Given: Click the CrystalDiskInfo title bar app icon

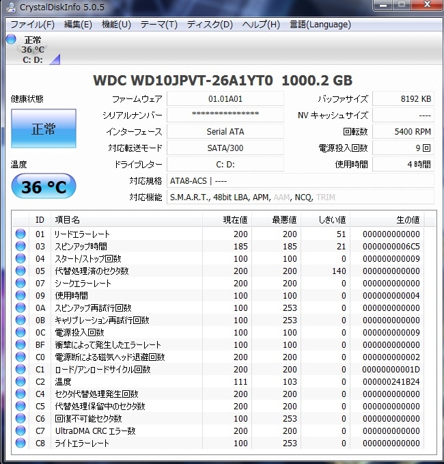Looking at the screenshot, I should coord(11,7).
